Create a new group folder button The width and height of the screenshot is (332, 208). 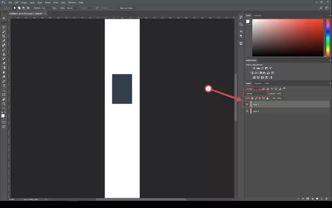point(317,199)
